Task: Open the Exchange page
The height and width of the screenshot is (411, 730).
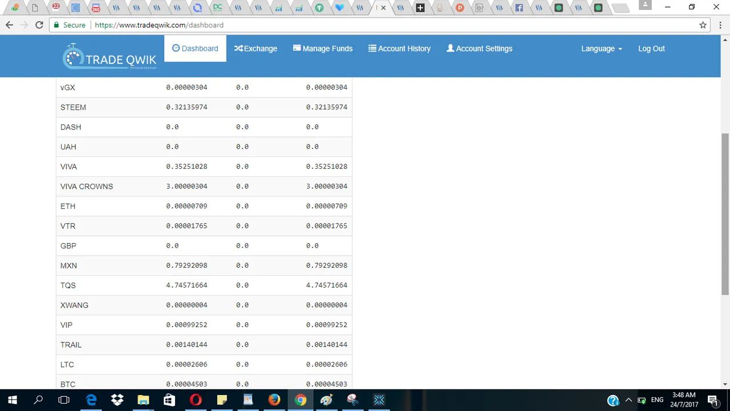Action: pyautogui.click(x=255, y=49)
